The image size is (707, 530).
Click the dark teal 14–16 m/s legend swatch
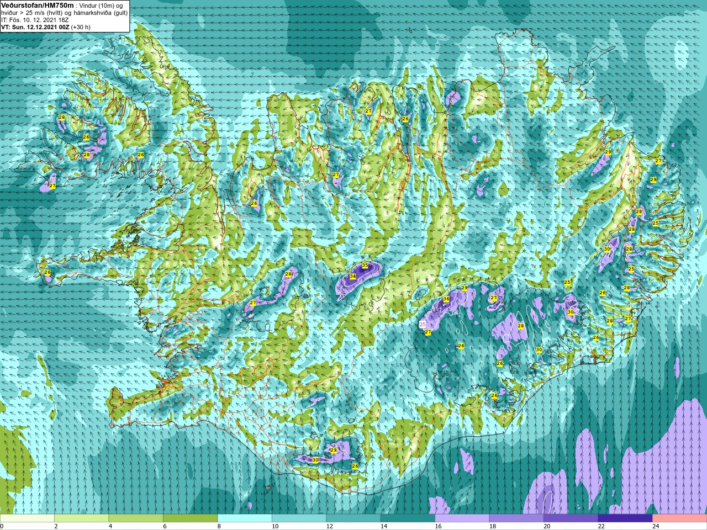[408, 518]
